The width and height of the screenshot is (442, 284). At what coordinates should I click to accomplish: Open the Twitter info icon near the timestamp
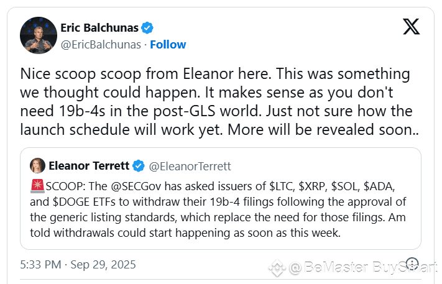412,263
